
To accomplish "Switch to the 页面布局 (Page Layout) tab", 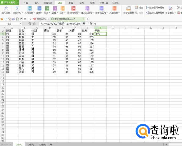I will pos(48,3).
